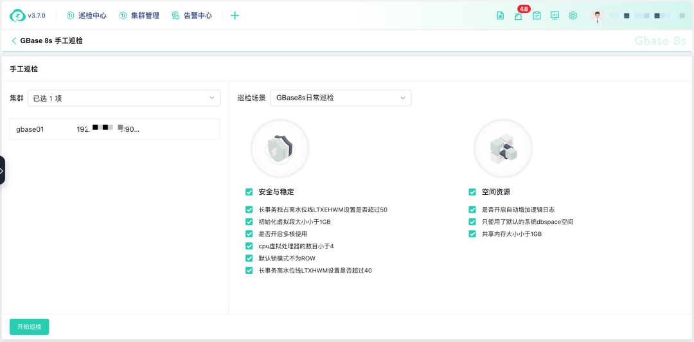Open the clipboard task list icon
Viewport: 694px width, 342px height.
(x=537, y=15)
